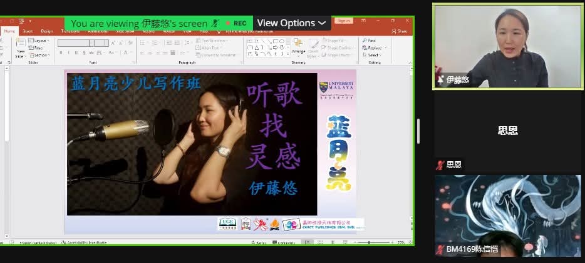
Task: Open the Design ribbon tab
Action: click(x=46, y=31)
